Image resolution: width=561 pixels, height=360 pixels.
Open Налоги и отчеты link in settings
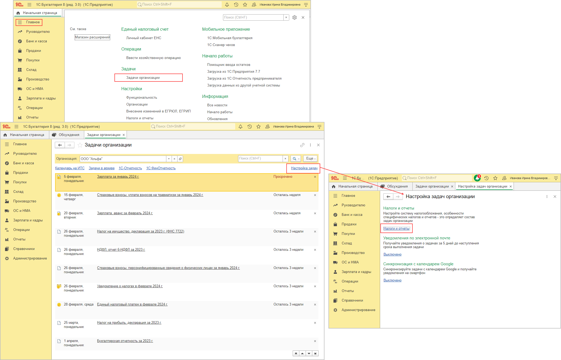tap(397, 229)
